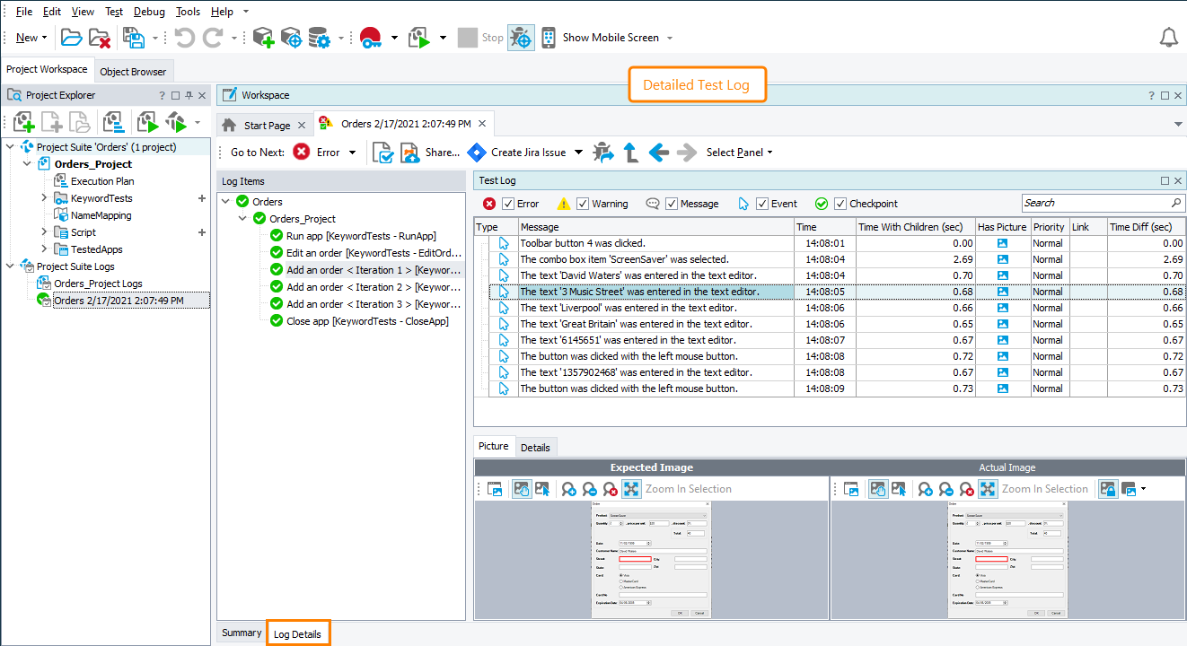Switch to the Object Browser tab
The height and width of the screenshot is (646, 1187).
134,71
